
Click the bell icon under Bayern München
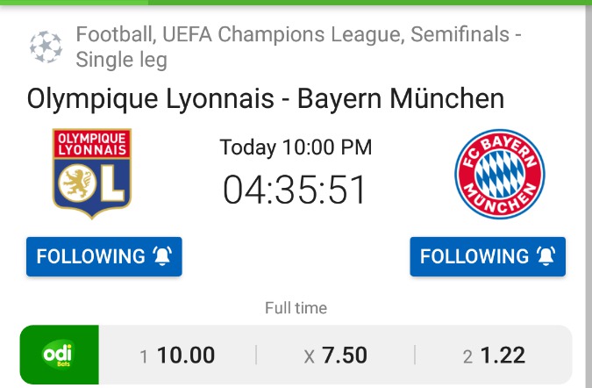[x=546, y=256]
